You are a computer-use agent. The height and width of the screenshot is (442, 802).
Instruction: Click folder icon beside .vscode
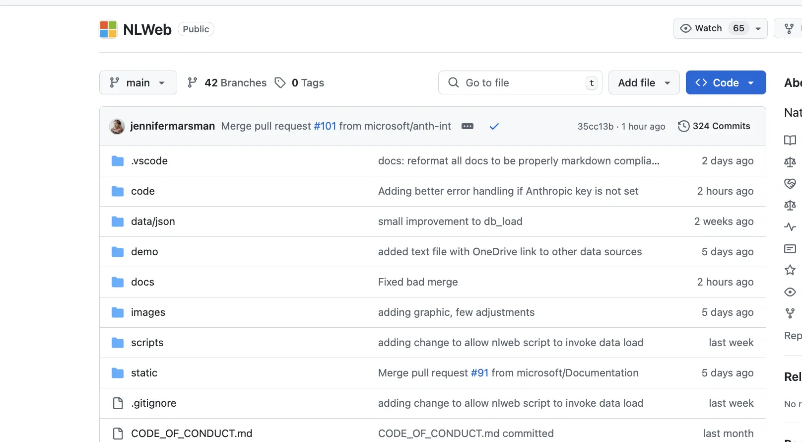118,161
